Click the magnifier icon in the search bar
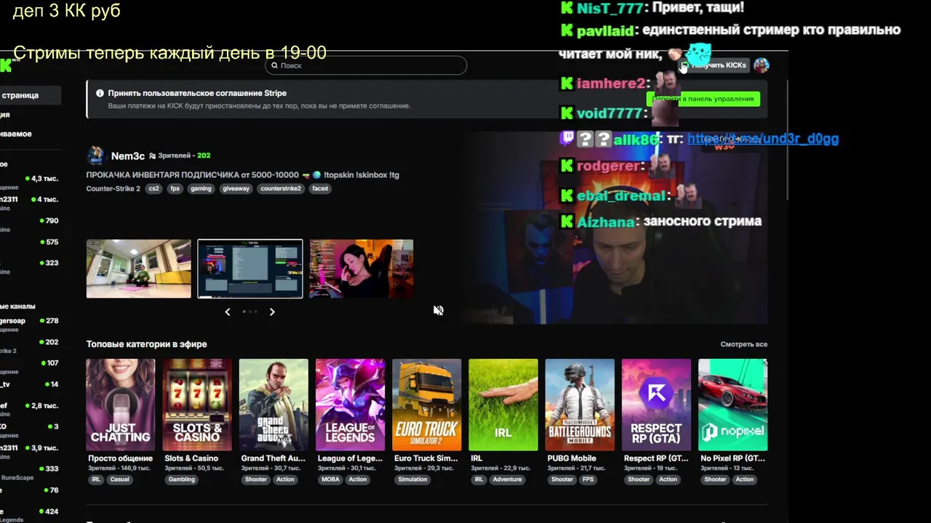 tap(274, 65)
